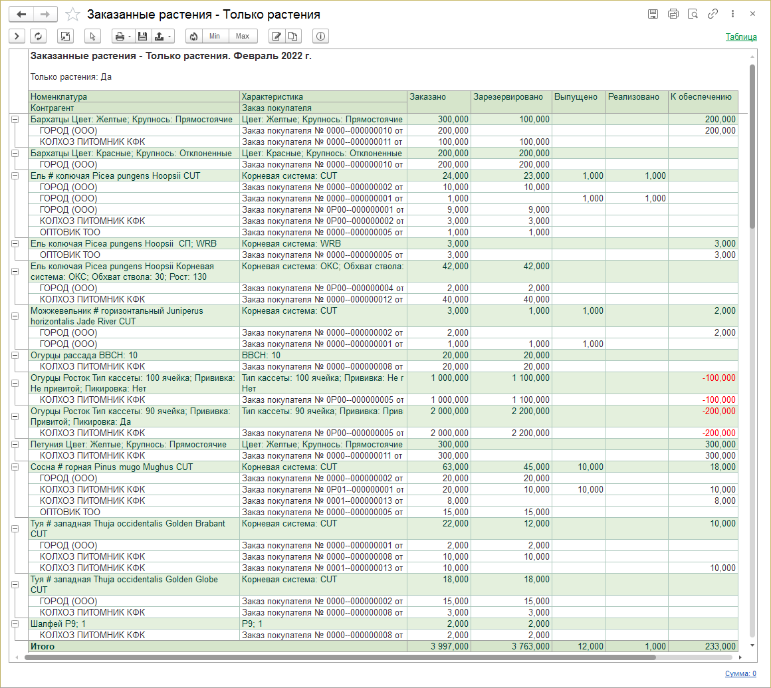
Task: Click the Сумма: 0 link
Action: [x=740, y=673]
